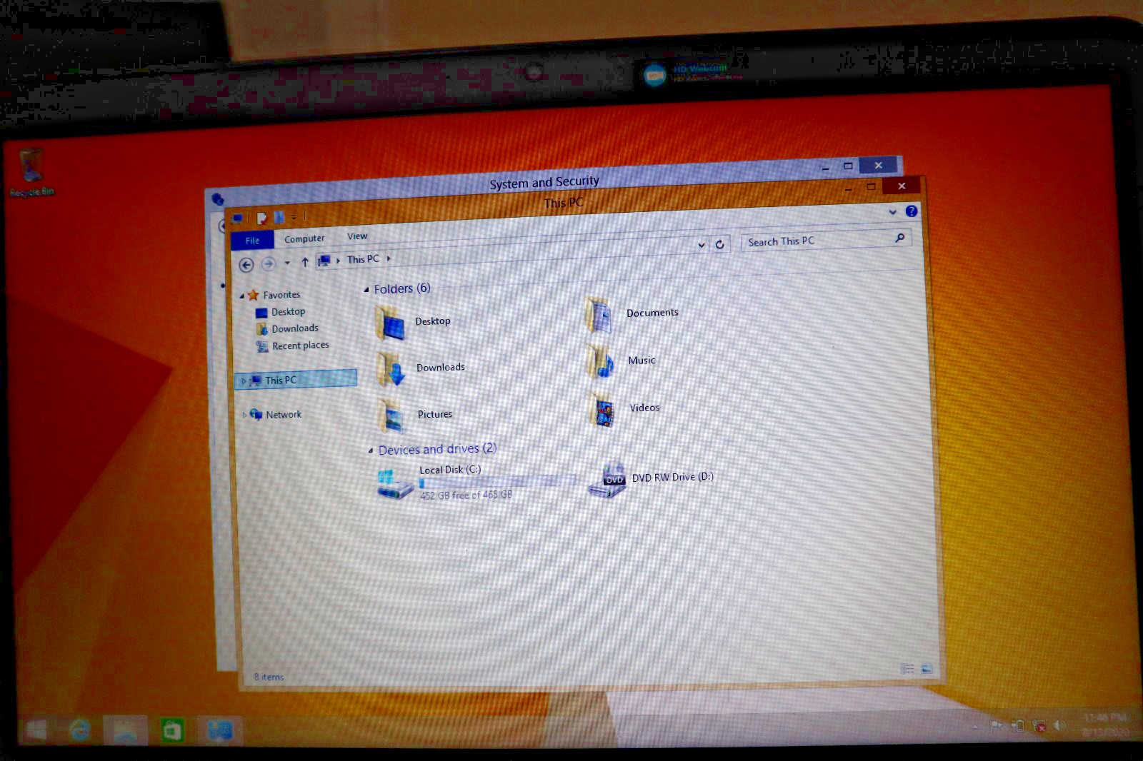Show hidden tray icons arrow
This screenshot has height=761, width=1143.
point(975,727)
